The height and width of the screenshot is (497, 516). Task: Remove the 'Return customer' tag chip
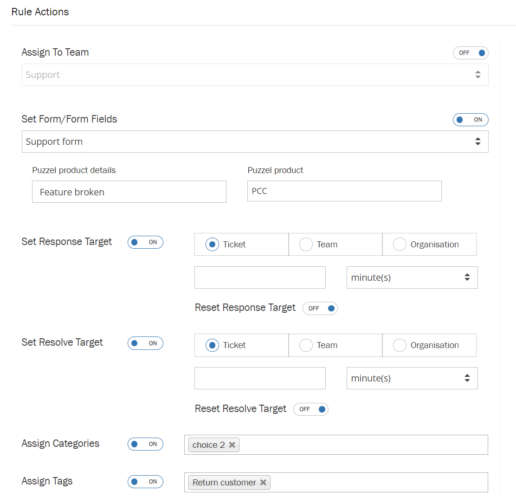pos(263,483)
